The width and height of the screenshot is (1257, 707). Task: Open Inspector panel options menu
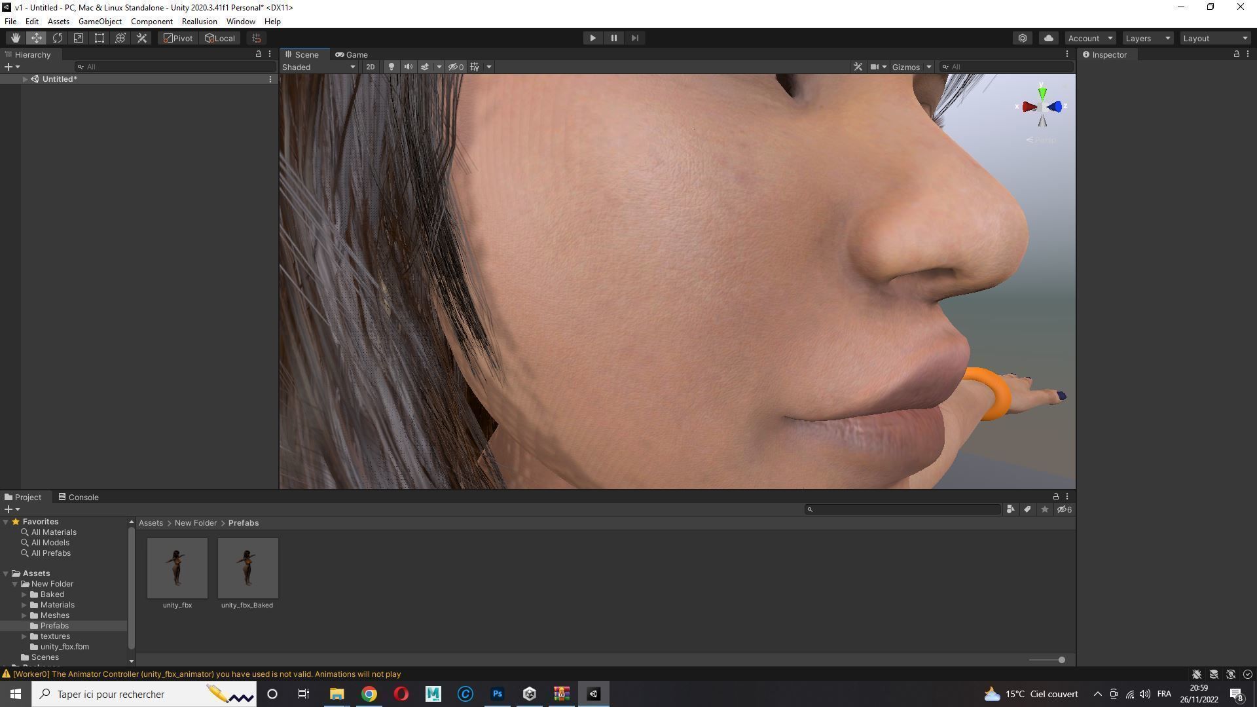click(x=1247, y=54)
